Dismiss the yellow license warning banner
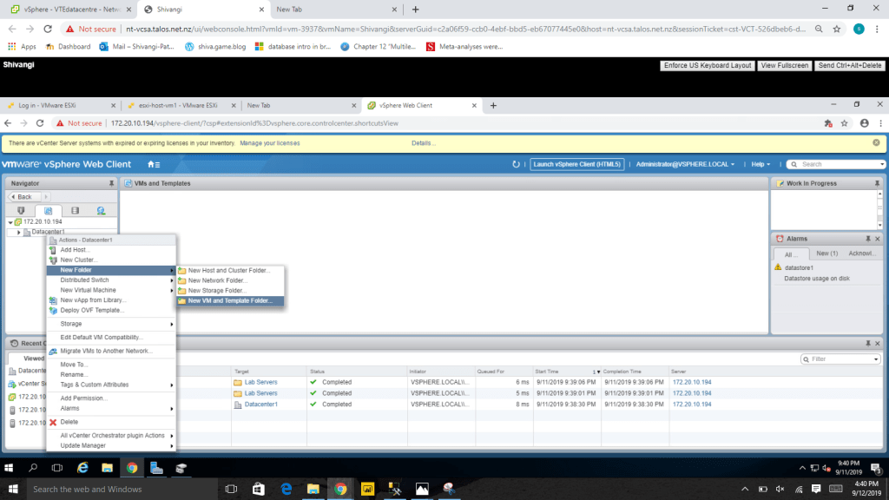 point(876,142)
